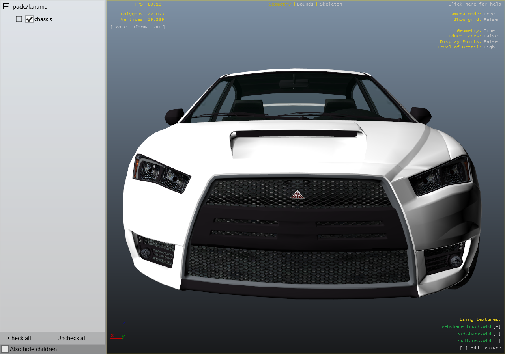Collapse the pack:/kuruma tree node
The image size is (505, 354).
click(6, 7)
